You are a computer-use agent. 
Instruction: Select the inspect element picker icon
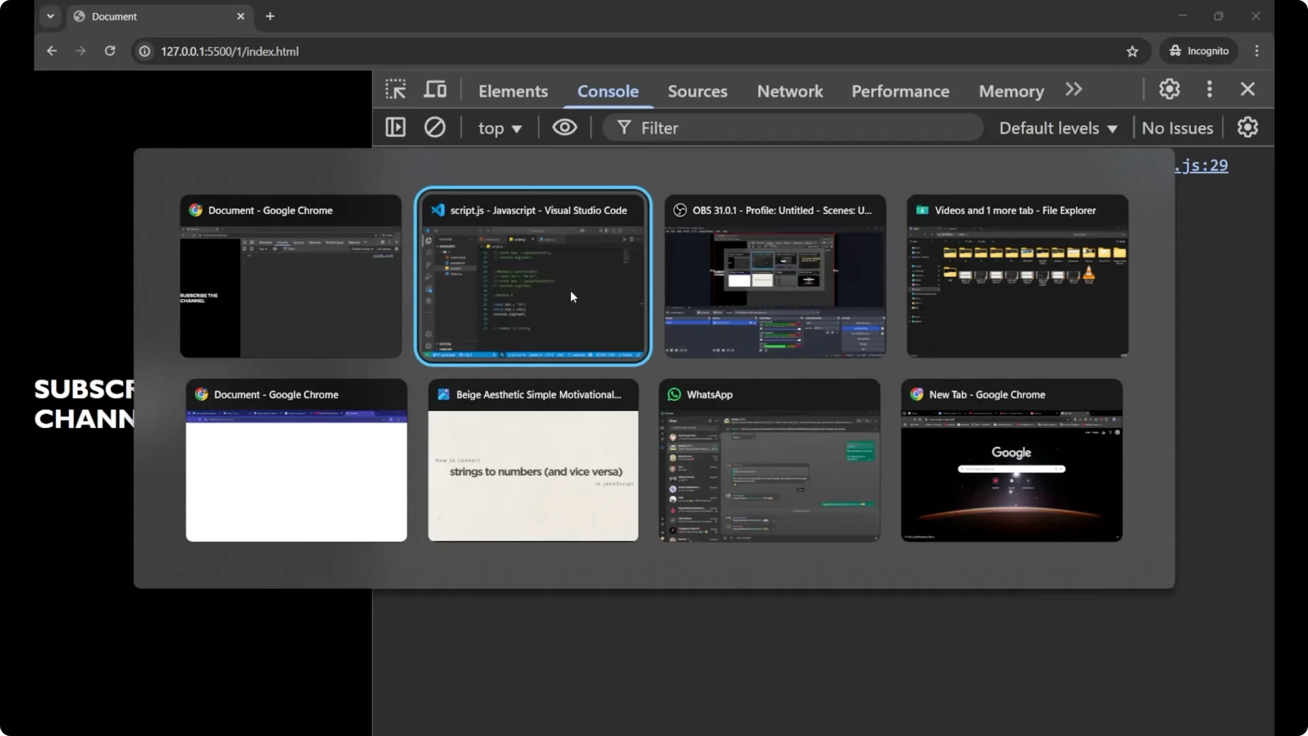tap(395, 90)
